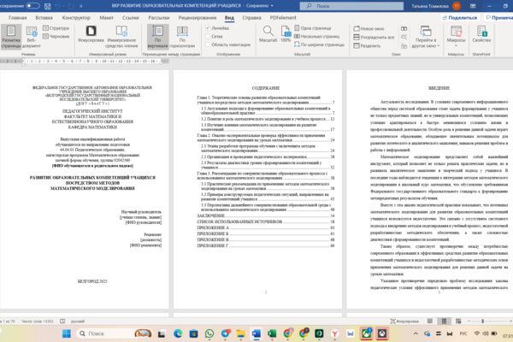Viewport: 513px width, 342px height.
Task: Show hidden icons in system tray
Action: pos(416,333)
